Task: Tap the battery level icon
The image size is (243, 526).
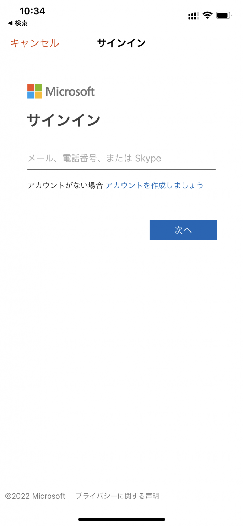Action: coord(224,15)
